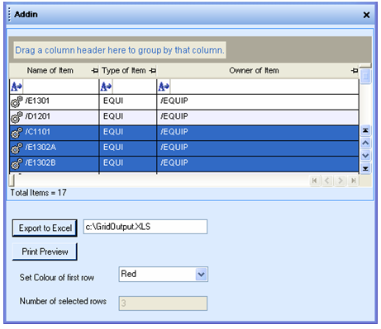Open the Set Colour of first row dropdown
The height and width of the screenshot is (329, 381).
coord(202,275)
